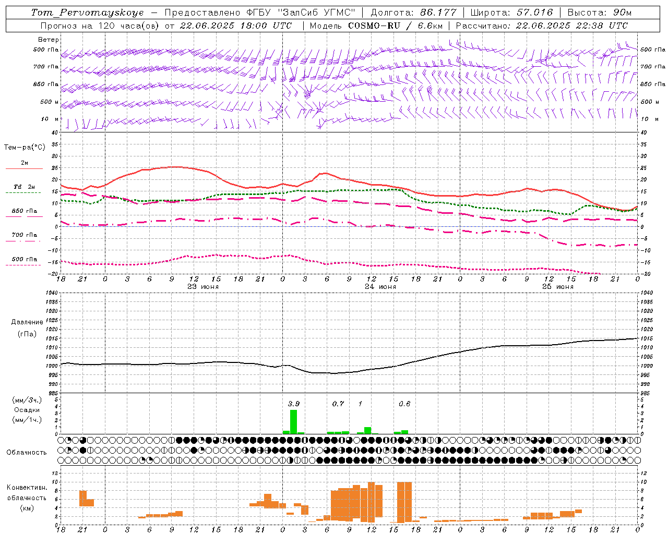Click the Td 2м legend entry
This screenshot has width=668, height=534.
(x=25, y=187)
